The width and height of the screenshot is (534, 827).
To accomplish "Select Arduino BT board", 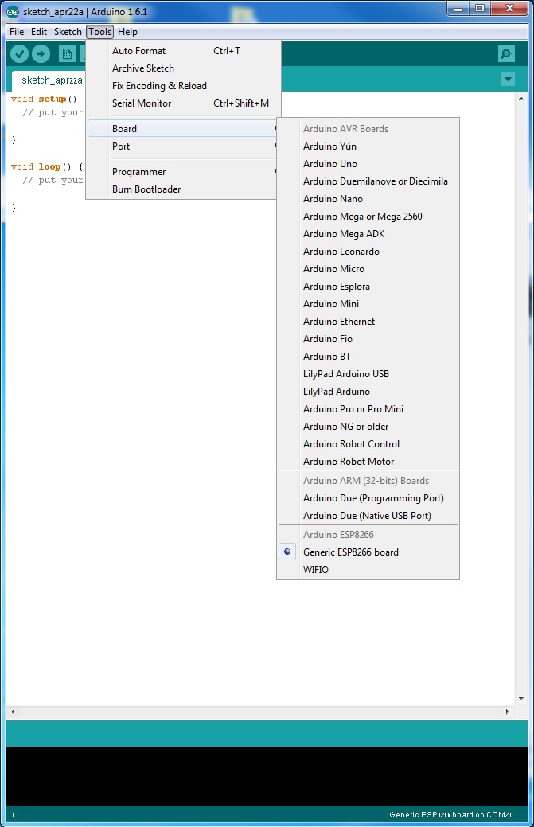I will pos(368,356).
